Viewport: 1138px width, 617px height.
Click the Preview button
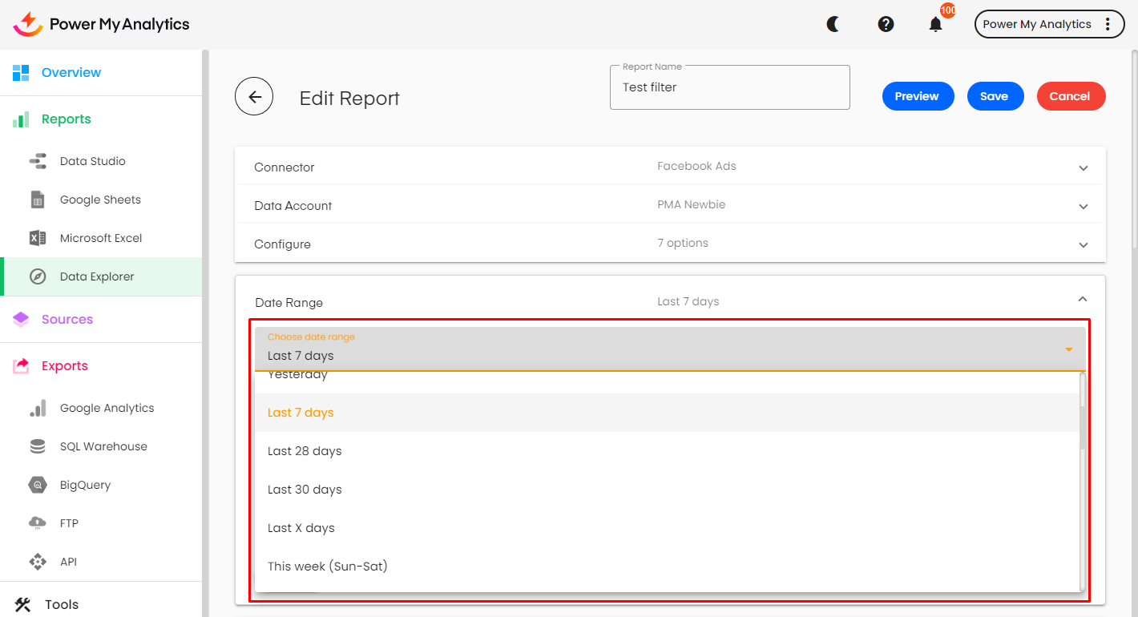click(x=917, y=96)
